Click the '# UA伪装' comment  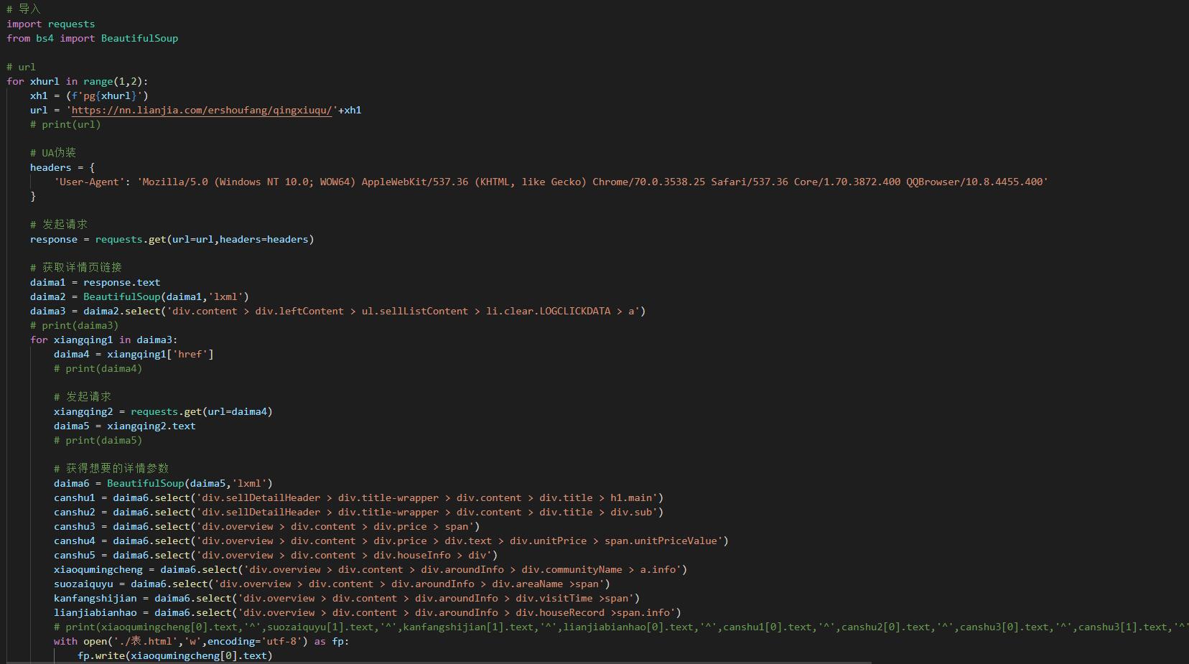[x=52, y=153]
